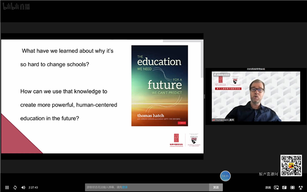Pause the live stream playback

click(7, 188)
